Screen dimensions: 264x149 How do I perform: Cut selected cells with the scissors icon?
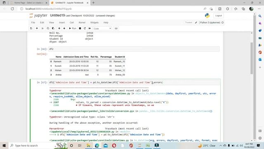(x=43, y=29)
